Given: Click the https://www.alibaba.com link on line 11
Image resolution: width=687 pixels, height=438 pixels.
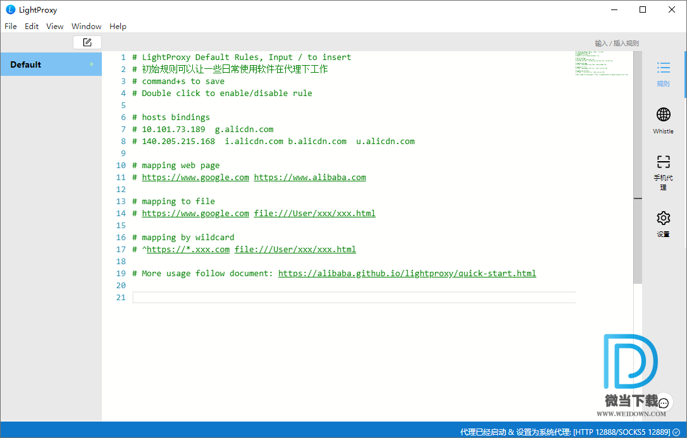Looking at the screenshot, I should pos(310,177).
